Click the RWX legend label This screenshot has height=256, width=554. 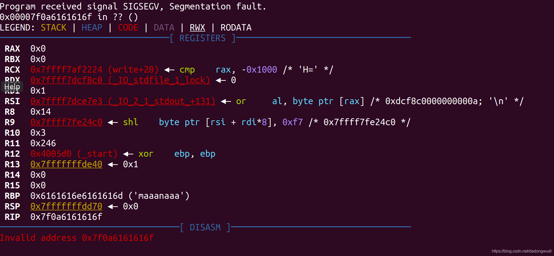[x=197, y=28]
